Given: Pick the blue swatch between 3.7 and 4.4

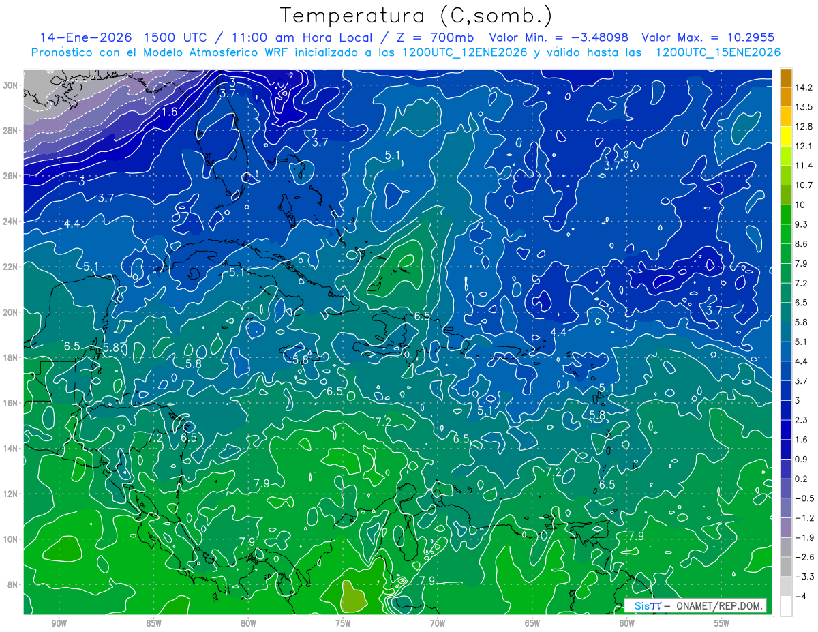Looking at the screenshot, I should pos(786,372).
